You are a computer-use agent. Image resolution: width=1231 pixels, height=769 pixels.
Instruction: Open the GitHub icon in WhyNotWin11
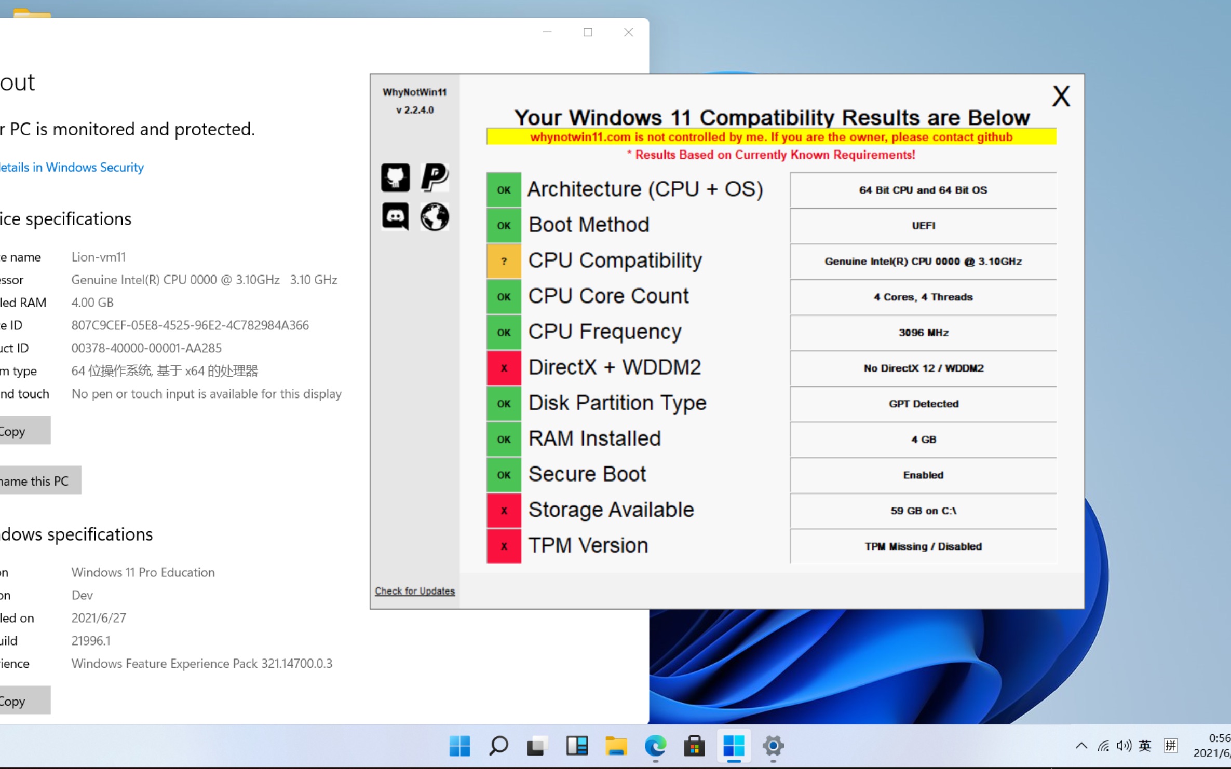[x=395, y=177]
